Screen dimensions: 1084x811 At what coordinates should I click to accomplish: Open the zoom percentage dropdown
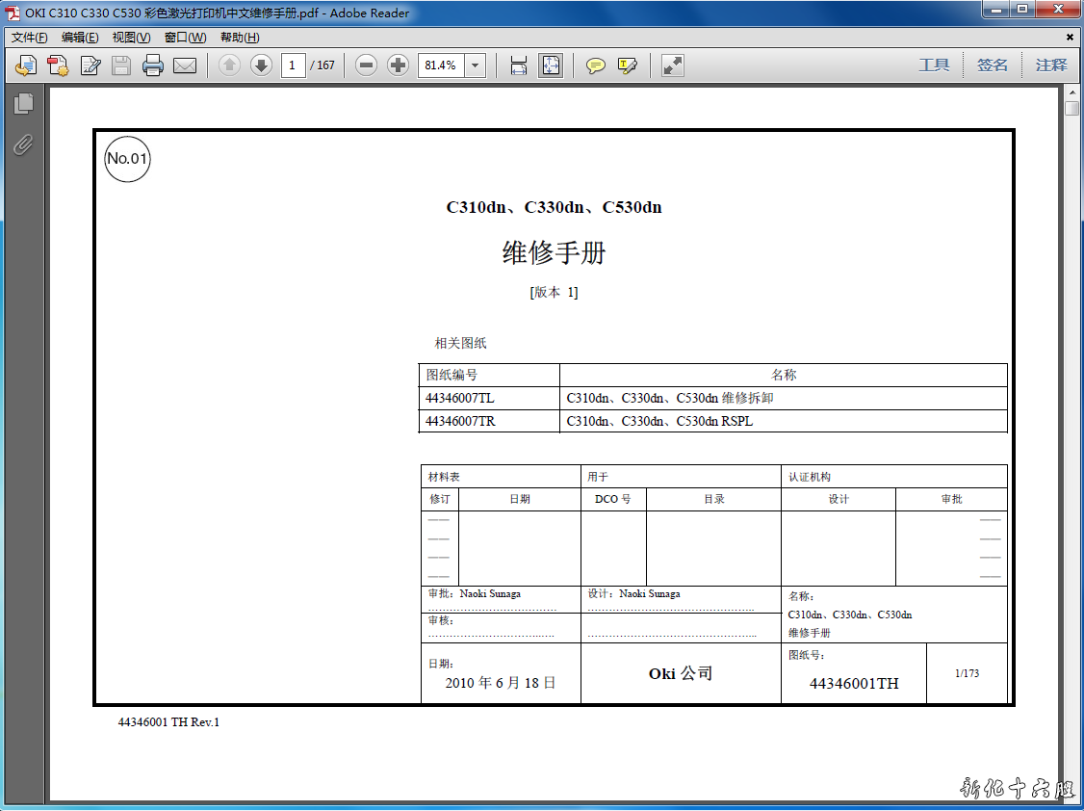(476, 65)
